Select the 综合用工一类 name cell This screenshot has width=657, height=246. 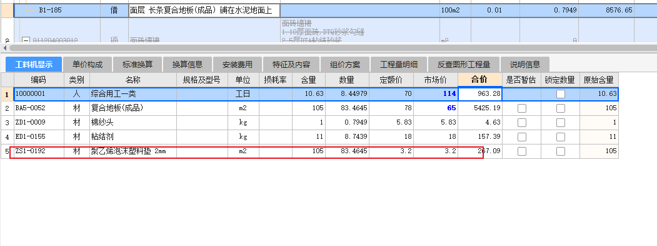pos(133,94)
